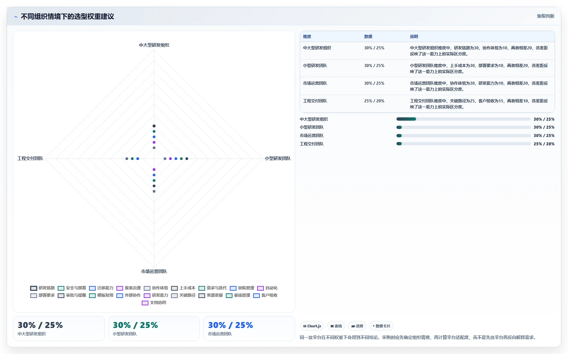Click the Chart.js tag chip
Screen dimensions: 568x354
312,326
